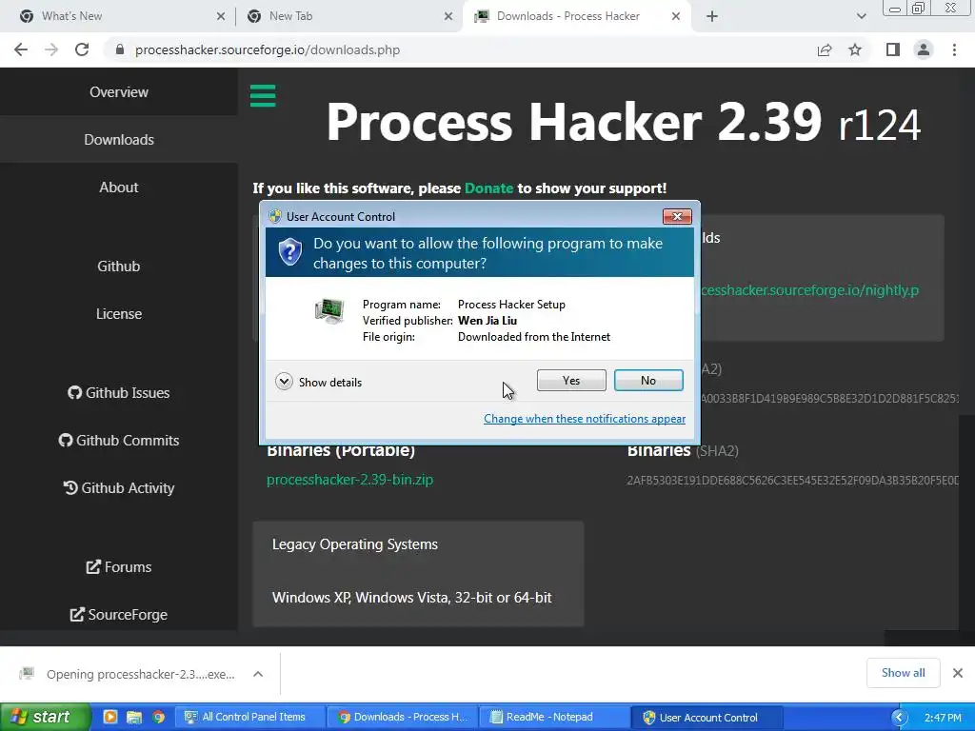Open a new browser tab with plus

(712, 17)
